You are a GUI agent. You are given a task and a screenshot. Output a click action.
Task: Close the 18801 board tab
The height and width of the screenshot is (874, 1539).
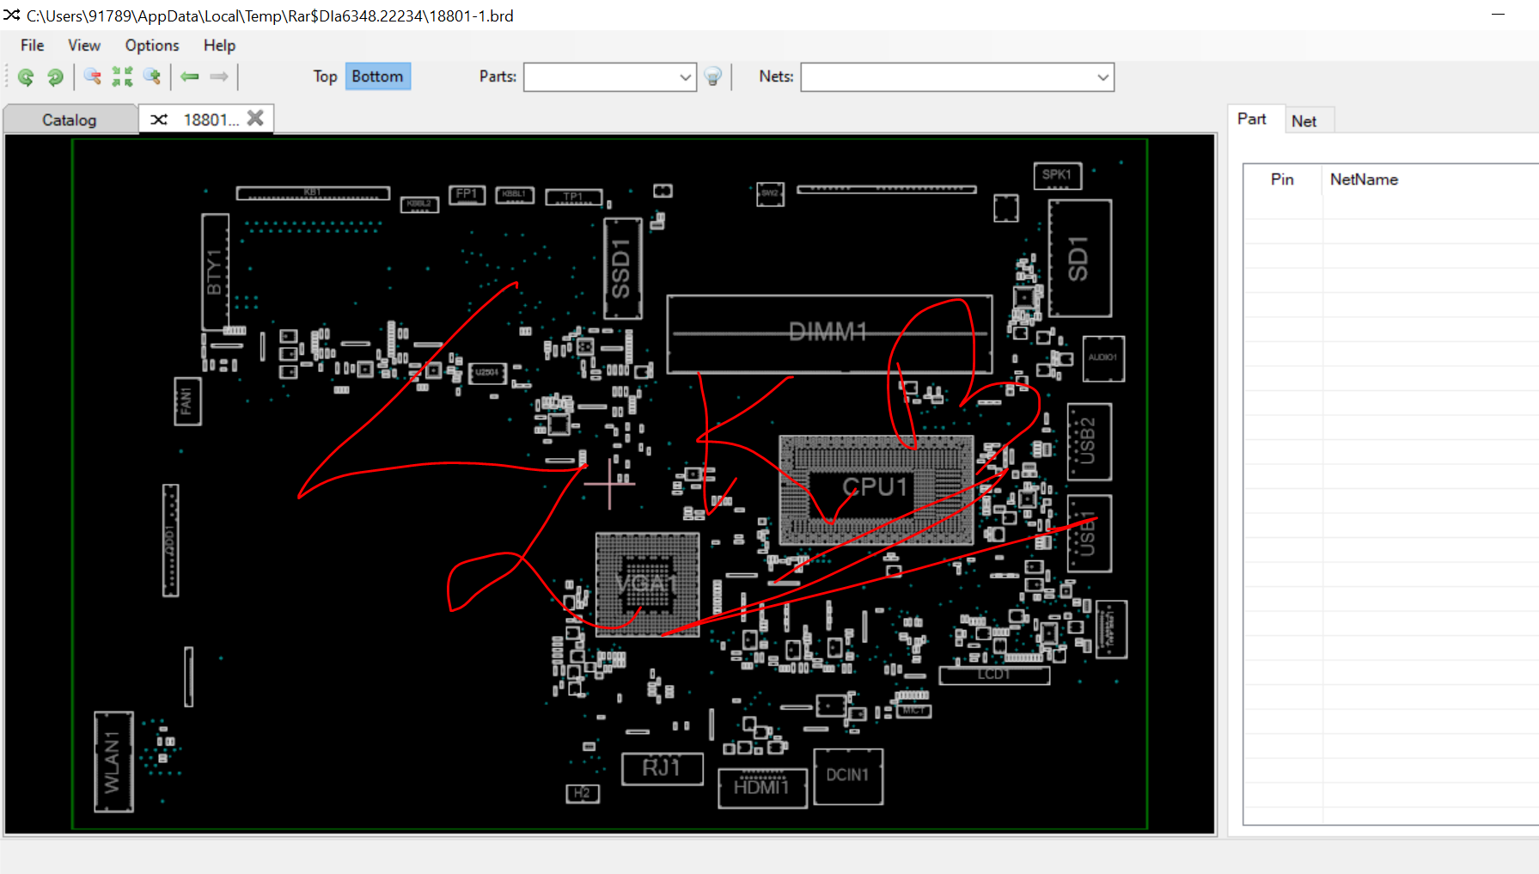pyautogui.click(x=255, y=119)
